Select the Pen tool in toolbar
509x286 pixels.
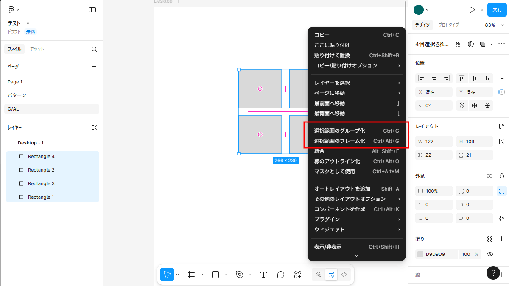click(240, 275)
